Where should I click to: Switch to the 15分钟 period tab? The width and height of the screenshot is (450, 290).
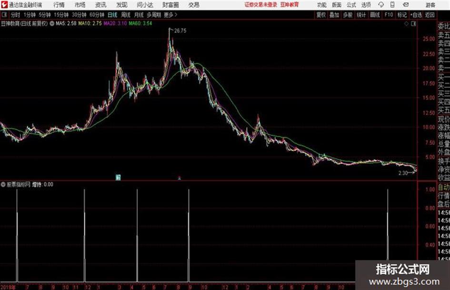click(x=61, y=15)
